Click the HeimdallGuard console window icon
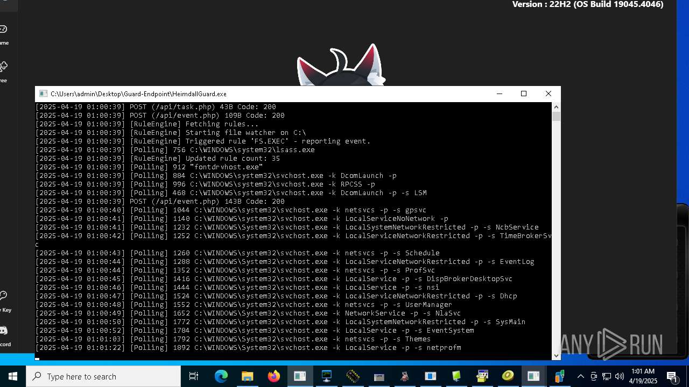This screenshot has width=689, height=387. coord(44,94)
